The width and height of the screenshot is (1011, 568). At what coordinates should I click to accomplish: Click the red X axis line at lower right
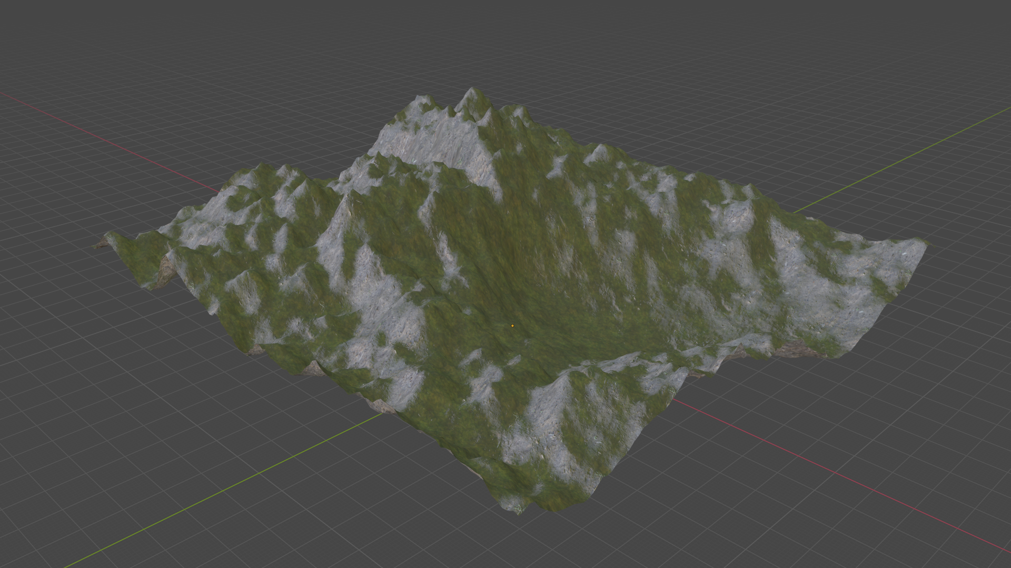843,475
